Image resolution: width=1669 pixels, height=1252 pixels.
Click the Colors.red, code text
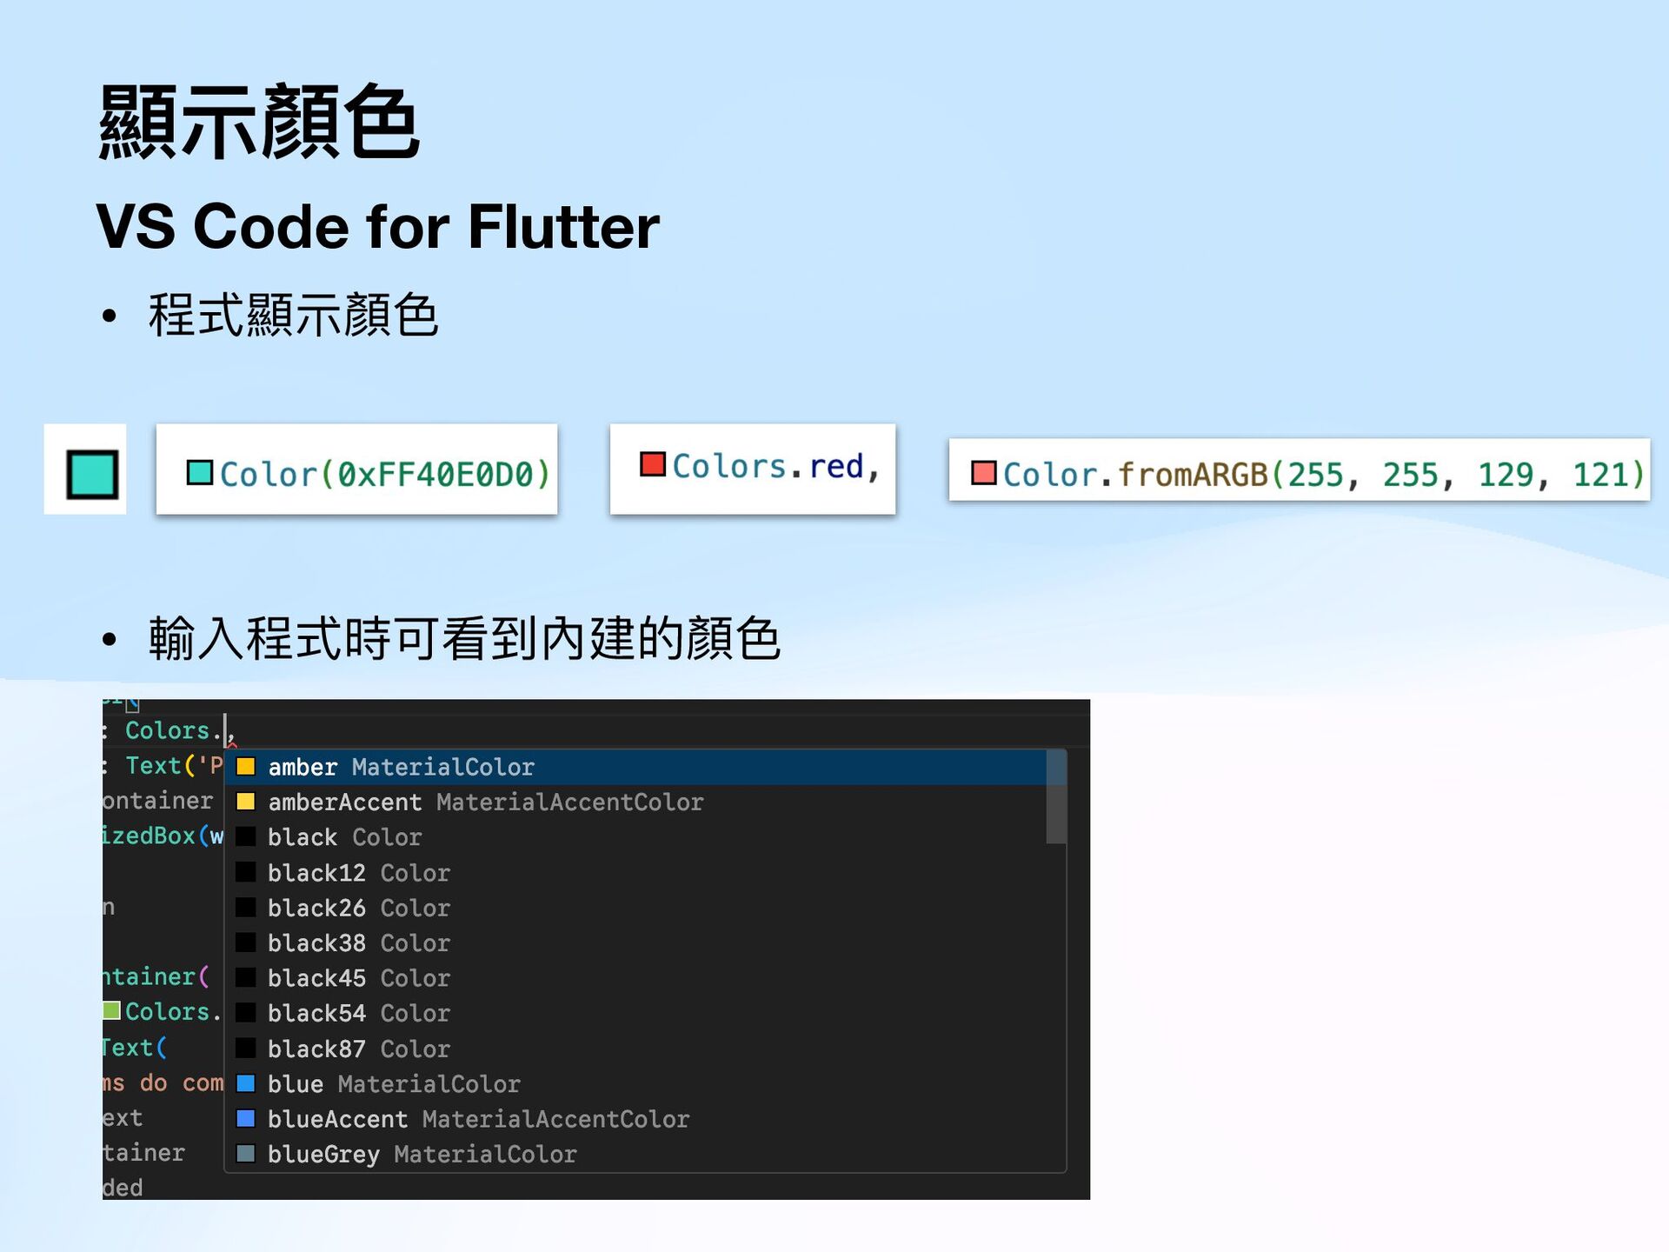coord(776,466)
